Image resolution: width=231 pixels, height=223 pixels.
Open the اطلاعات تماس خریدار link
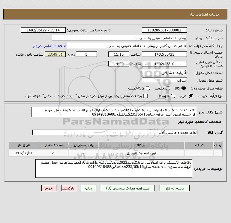coord(49,46)
